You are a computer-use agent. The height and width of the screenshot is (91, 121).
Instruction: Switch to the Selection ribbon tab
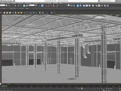(x=4, y=8)
